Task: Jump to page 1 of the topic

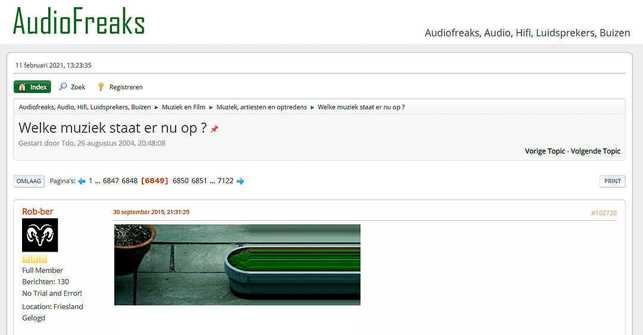Action: coord(90,181)
